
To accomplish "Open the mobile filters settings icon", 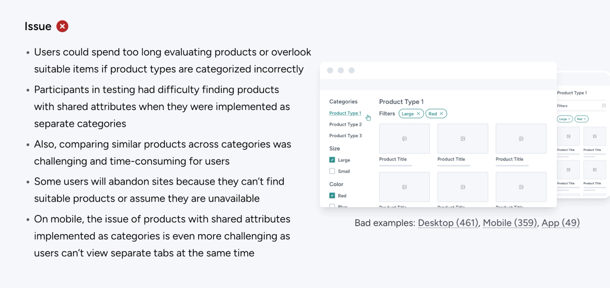I will point(604,106).
